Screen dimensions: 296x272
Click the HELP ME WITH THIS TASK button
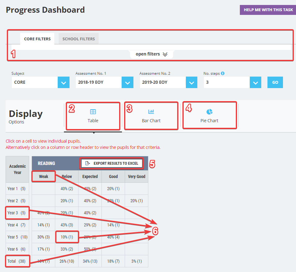point(267,10)
